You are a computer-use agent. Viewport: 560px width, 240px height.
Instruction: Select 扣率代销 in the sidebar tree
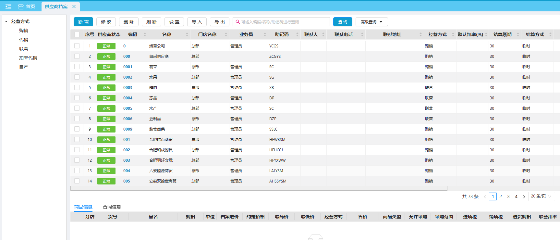28,58
